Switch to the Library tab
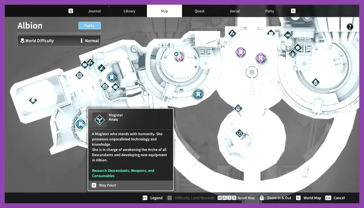Image resolution: width=364 pixels, height=208 pixels. [x=129, y=11]
